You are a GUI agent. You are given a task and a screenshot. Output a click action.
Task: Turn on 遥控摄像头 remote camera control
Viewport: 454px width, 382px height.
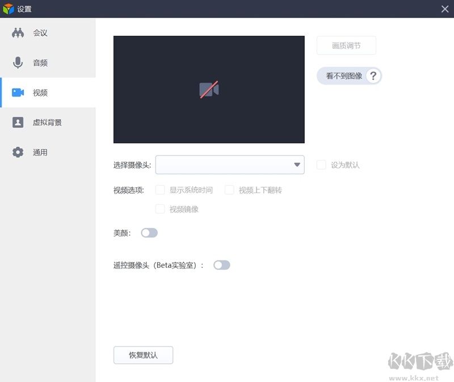pos(221,265)
